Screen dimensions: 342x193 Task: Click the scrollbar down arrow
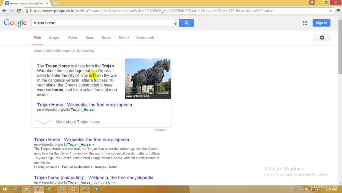[x=340, y=183]
